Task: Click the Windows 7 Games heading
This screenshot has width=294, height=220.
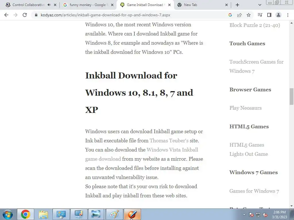Action: (254, 172)
